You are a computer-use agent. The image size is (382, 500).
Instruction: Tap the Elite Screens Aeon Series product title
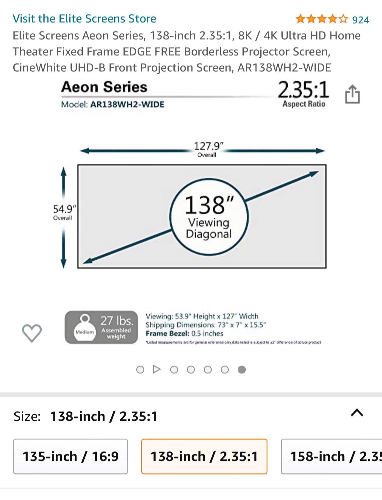pos(187,51)
